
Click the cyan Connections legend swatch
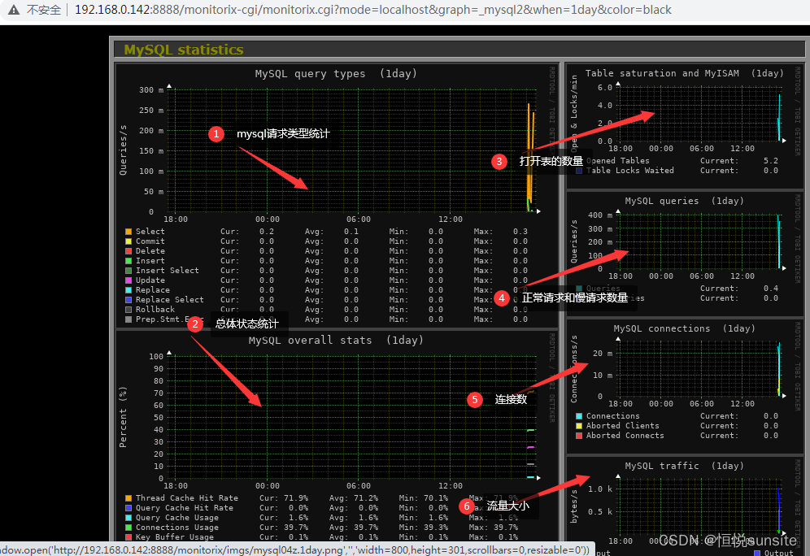(578, 416)
